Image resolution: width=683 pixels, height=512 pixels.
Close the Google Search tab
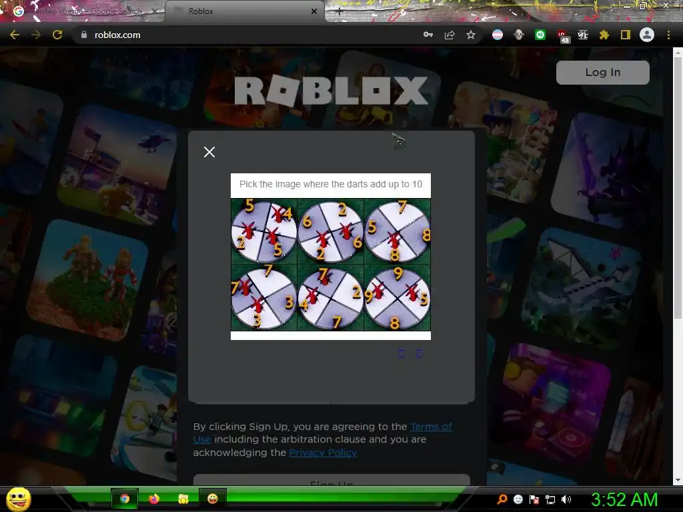click(x=155, y=11)
